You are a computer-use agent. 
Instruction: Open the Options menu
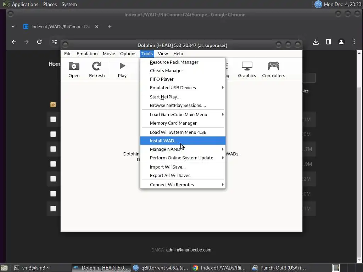[128, 54]
